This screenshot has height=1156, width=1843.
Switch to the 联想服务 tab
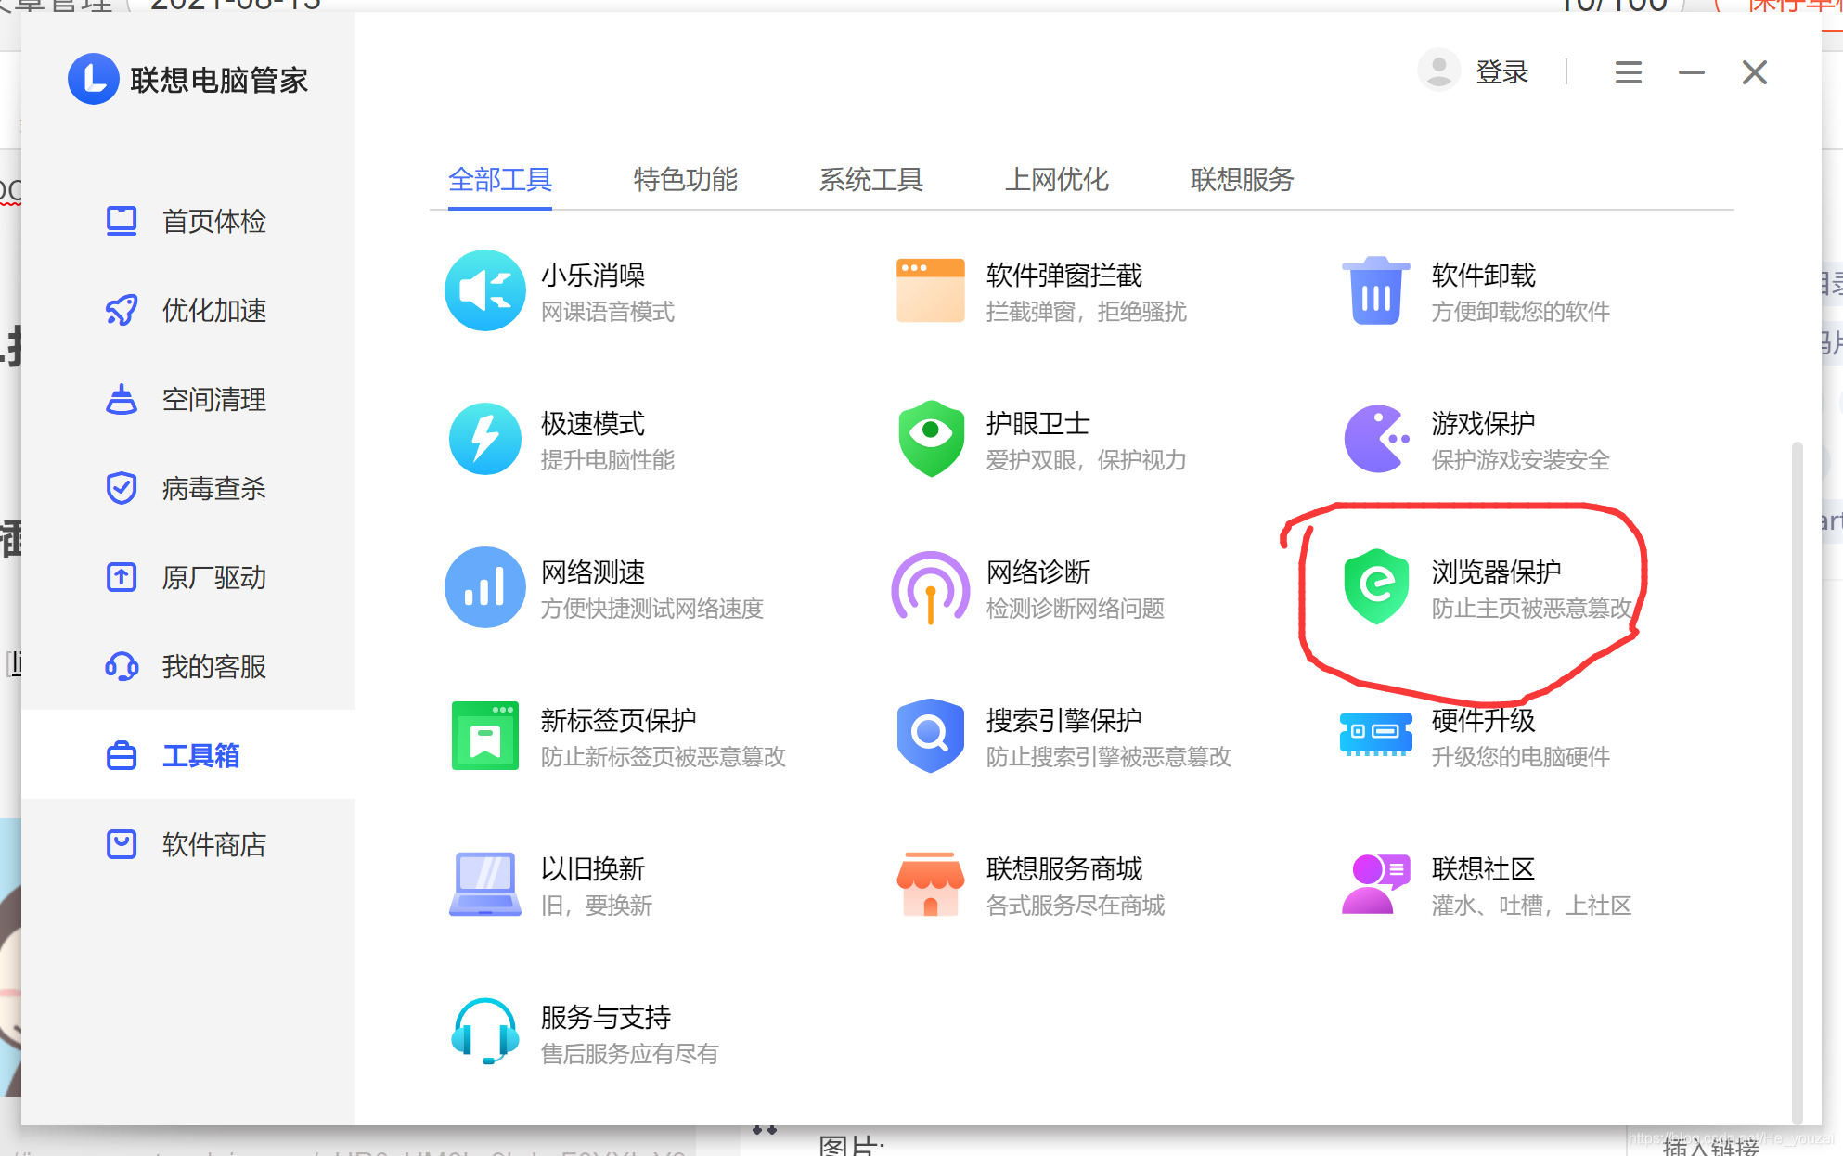pos(1243,180)
